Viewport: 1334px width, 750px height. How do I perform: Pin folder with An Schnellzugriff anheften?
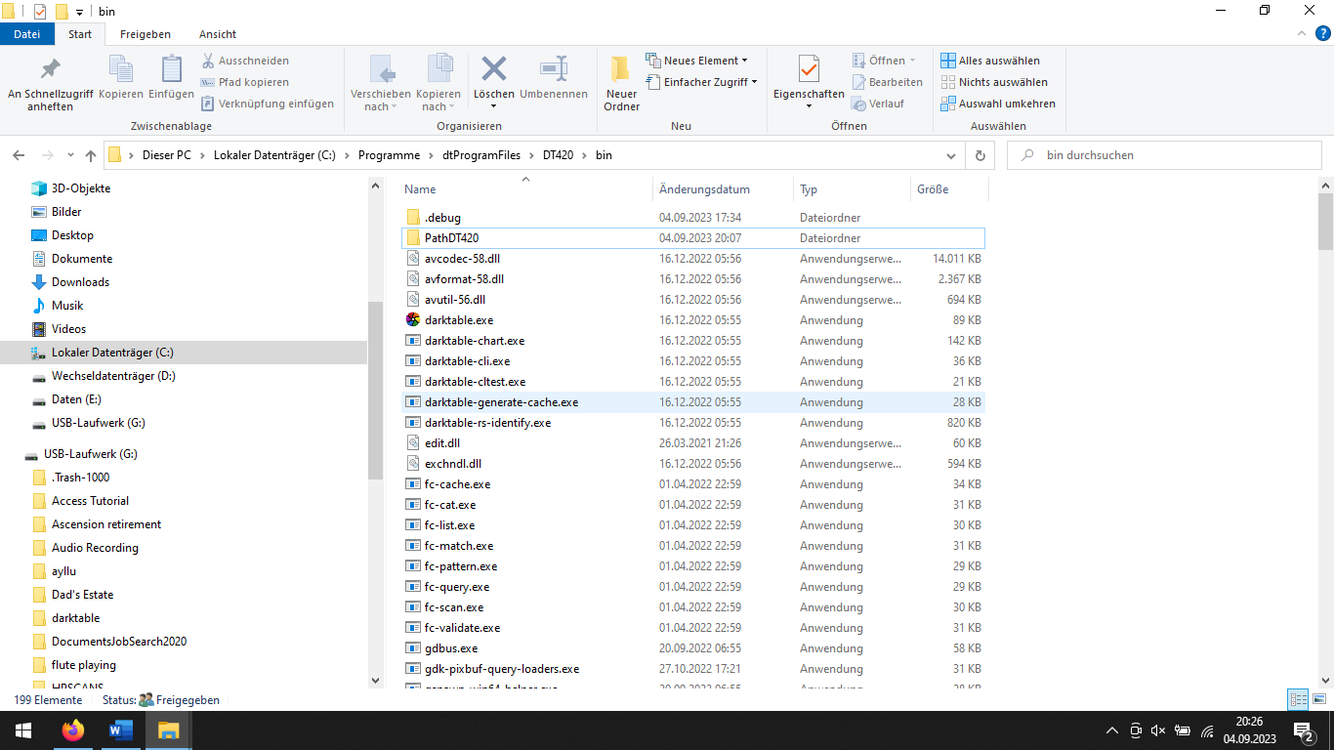(x=50, y=71)
